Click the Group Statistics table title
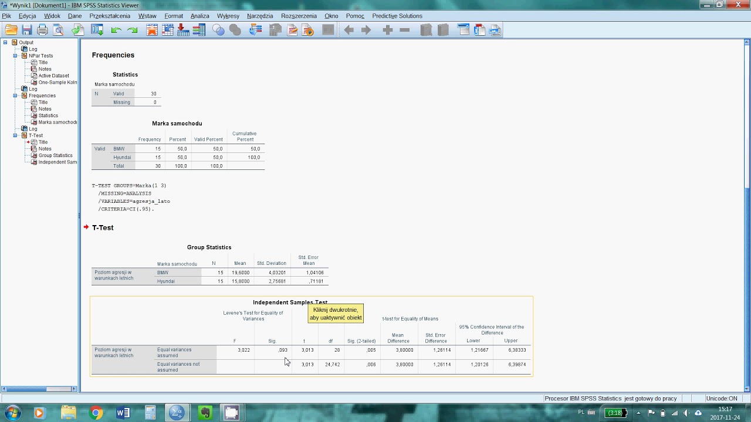The image size is (751, 422). point(209,247)
